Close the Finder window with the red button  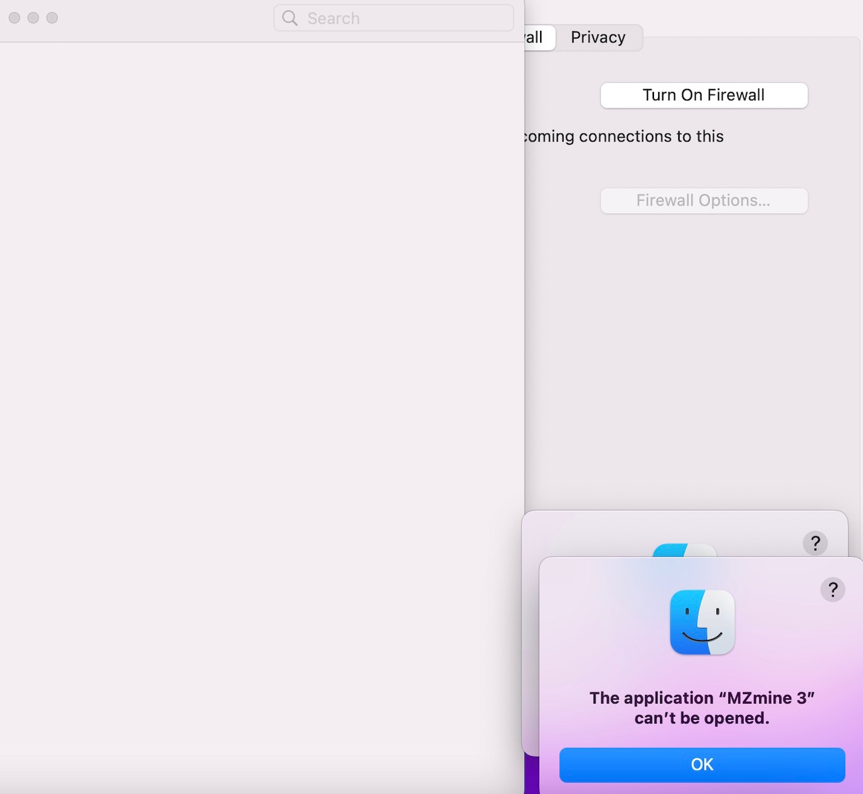click(x=13, y=18)
